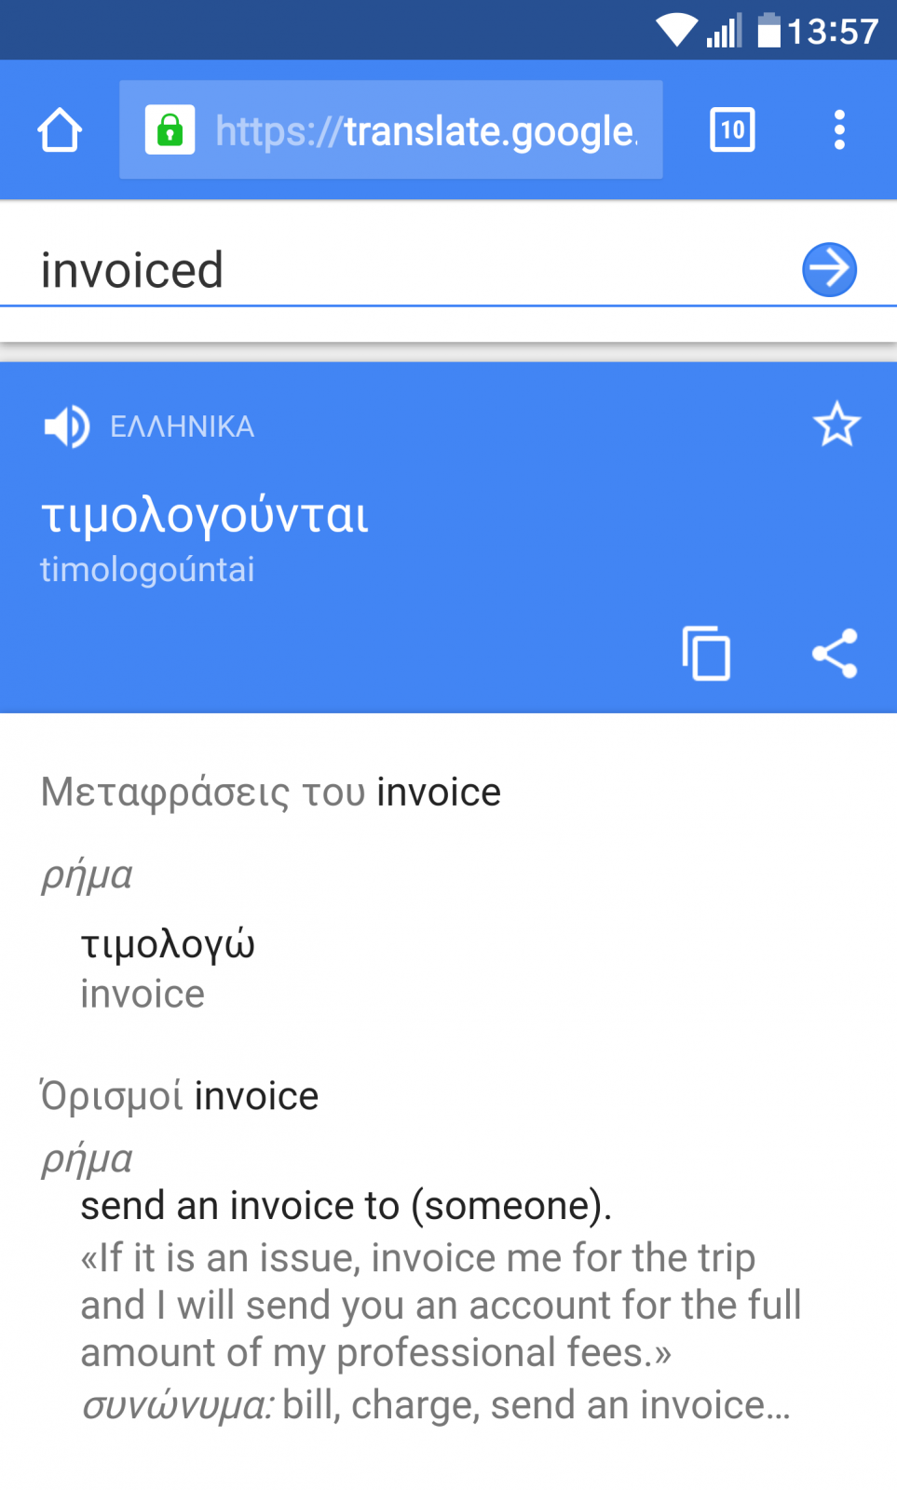Open the browser three-dot overflow menu
Viewport: 897px width, 1490px height.
(839, 129)
